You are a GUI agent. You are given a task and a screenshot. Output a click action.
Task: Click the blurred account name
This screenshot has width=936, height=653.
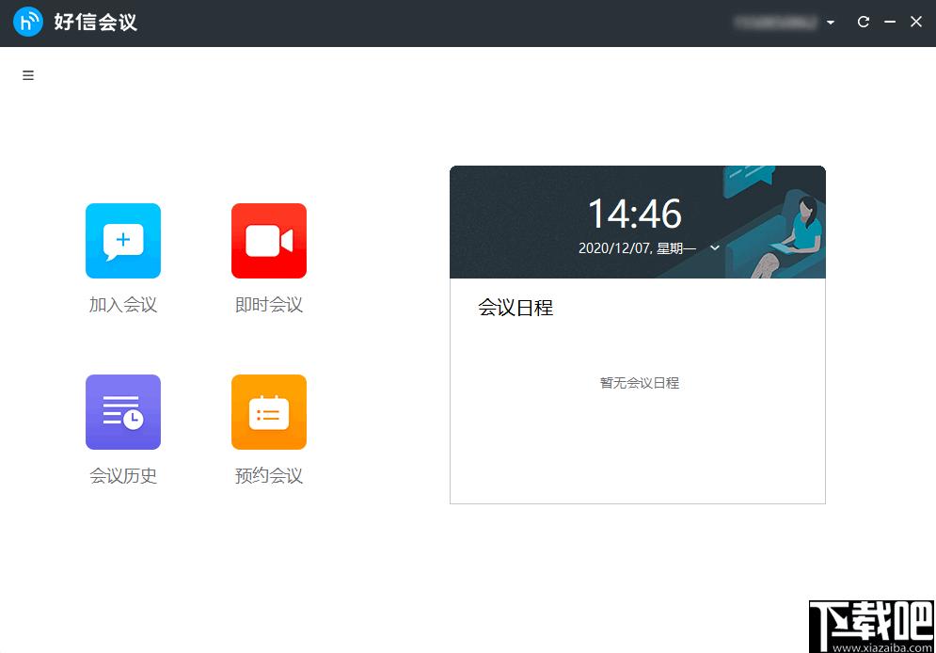pyautogui.click(x=775, y=23)
